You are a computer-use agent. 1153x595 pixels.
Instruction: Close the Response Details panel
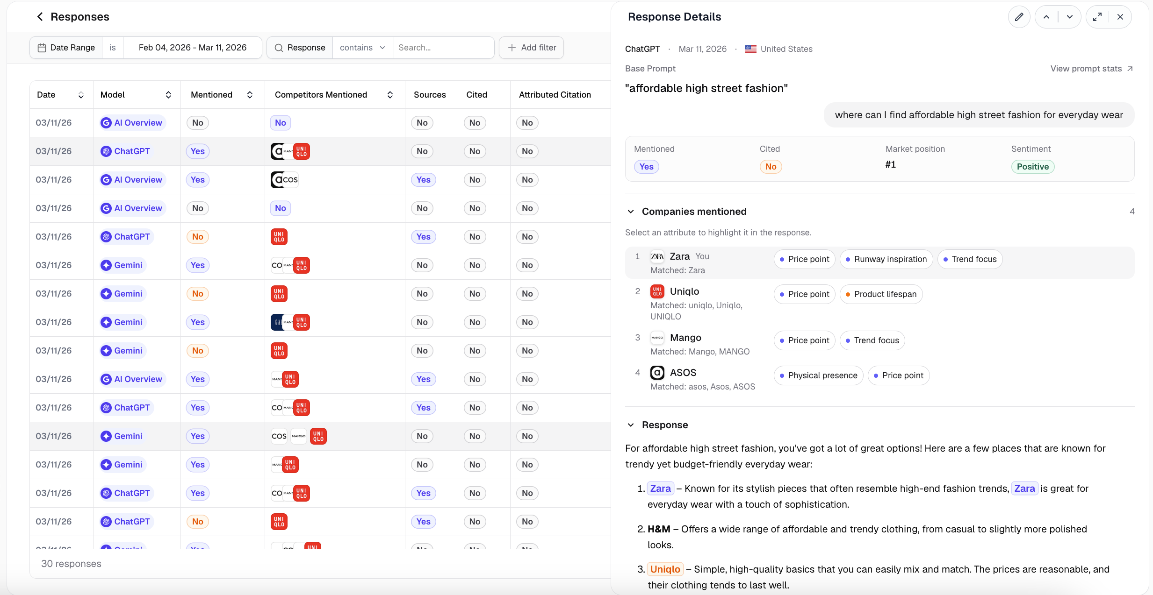pos(1120,17)
